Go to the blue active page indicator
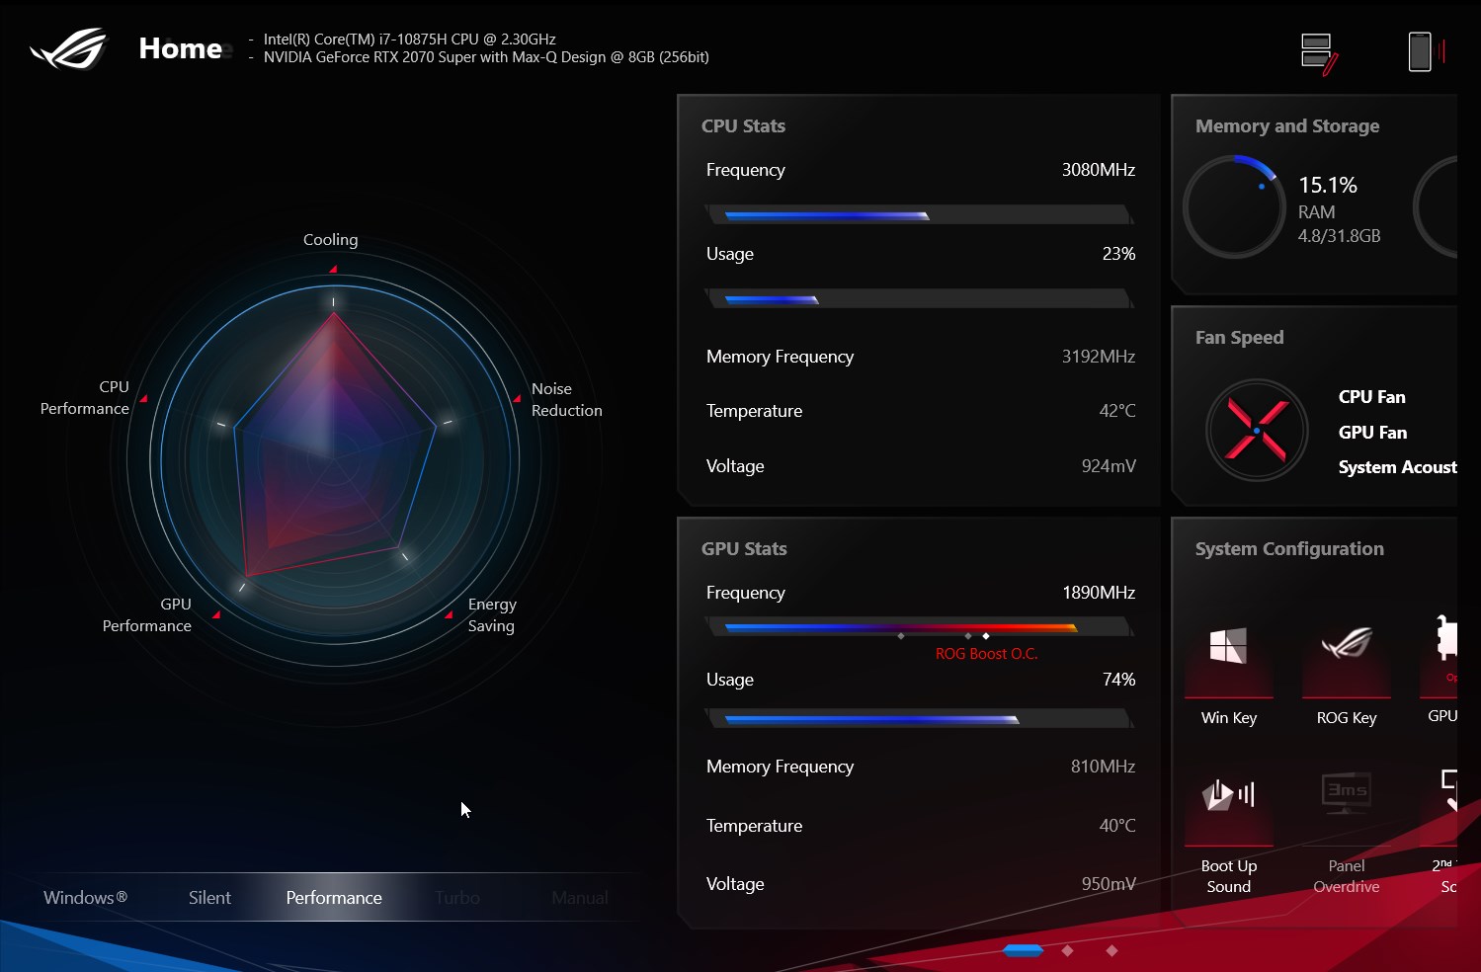Image resolution: width=1481 pixels, height=972 pixels. click(x=1023, y=950)
